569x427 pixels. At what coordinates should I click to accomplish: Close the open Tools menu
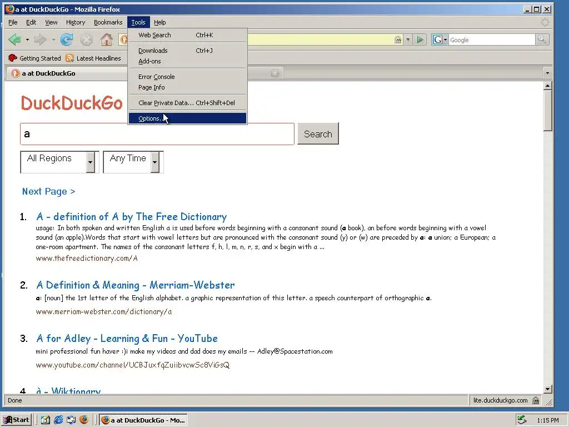tap(138, 22)
